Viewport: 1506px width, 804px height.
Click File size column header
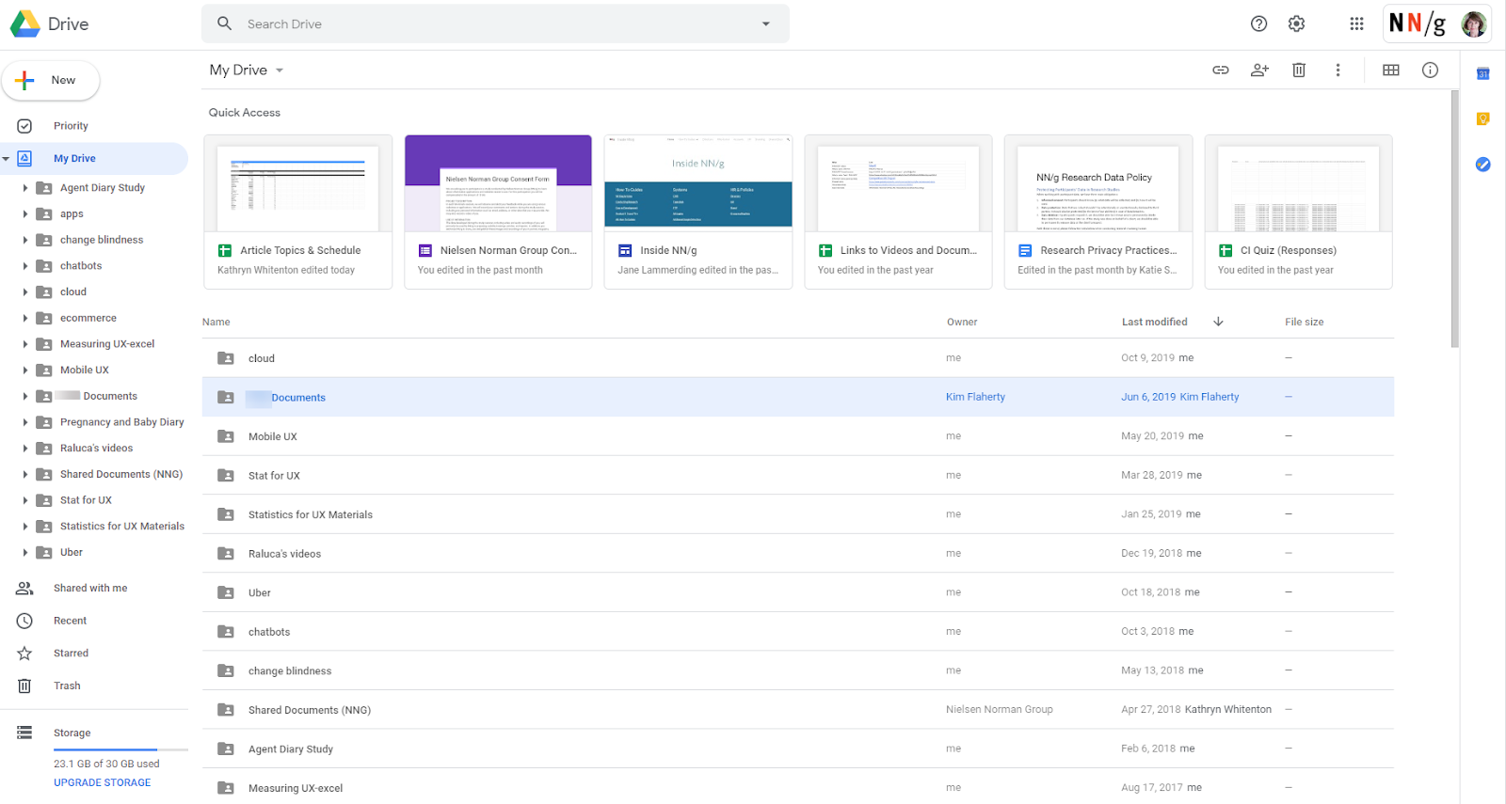tap(1304, 322)
